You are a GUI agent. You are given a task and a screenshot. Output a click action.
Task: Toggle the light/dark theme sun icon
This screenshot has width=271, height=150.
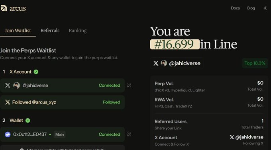[x=265, y=8]
